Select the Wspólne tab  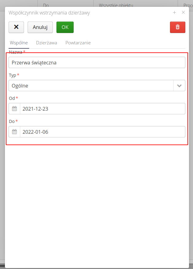[x=19, y=43]
